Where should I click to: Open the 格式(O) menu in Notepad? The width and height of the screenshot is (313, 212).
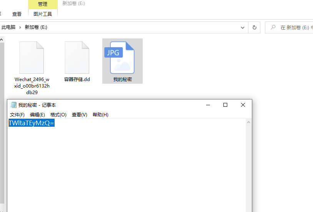58,114
